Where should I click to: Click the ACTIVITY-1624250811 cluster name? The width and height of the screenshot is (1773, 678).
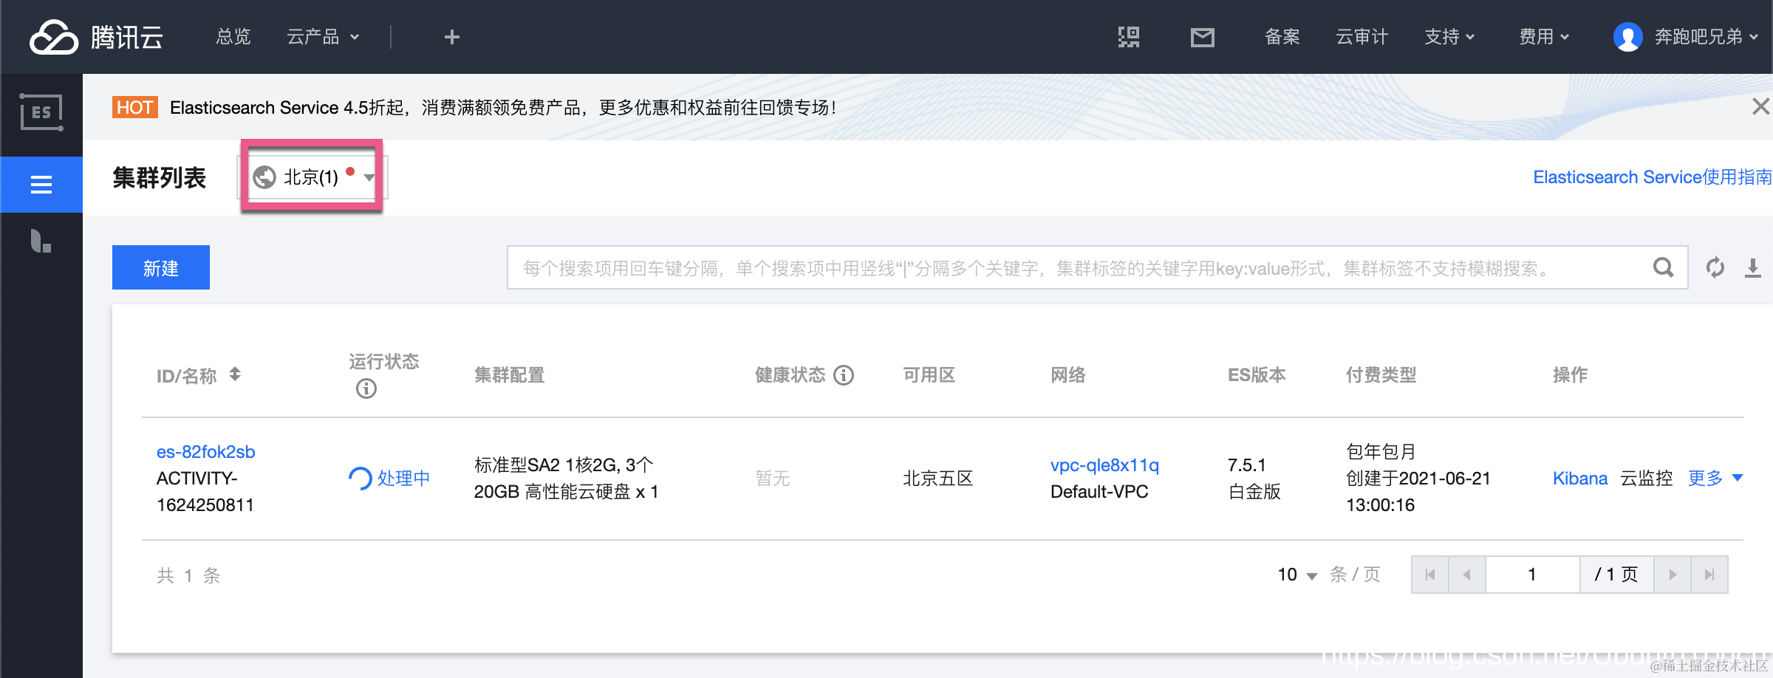[205, 492]
